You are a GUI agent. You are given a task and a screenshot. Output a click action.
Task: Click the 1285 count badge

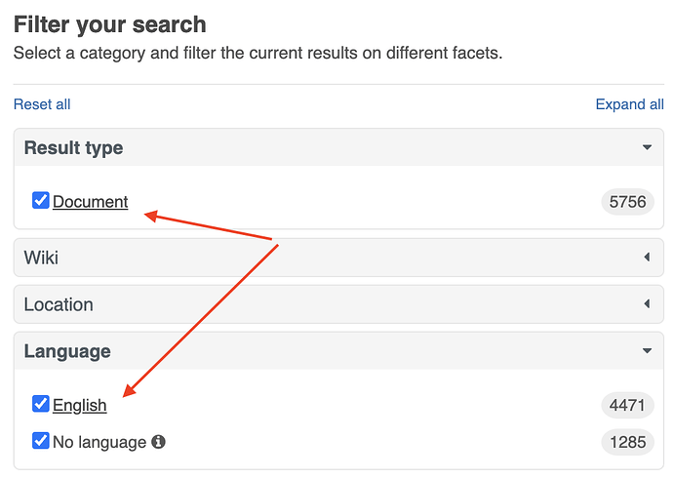627,442
